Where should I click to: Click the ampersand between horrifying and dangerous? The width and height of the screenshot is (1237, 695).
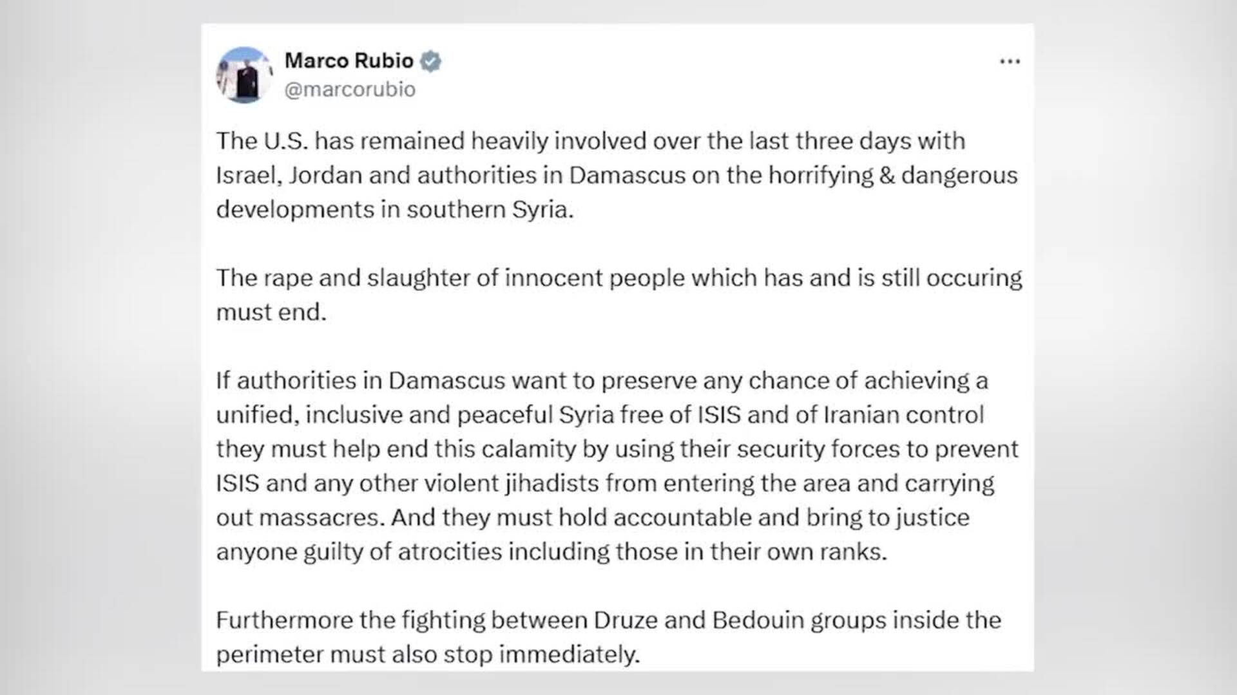coord(887,176)
